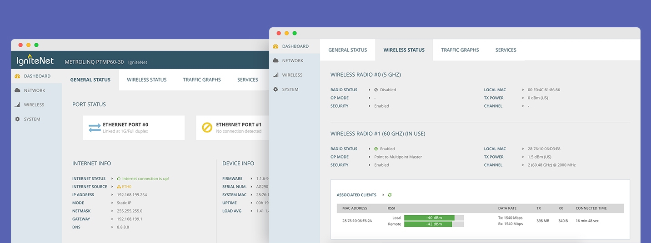The image size is (651, 243).
Task: Click the Ethernet Port #1 no-connection icon
Action: pyautogui.click(x=207, y=128)
